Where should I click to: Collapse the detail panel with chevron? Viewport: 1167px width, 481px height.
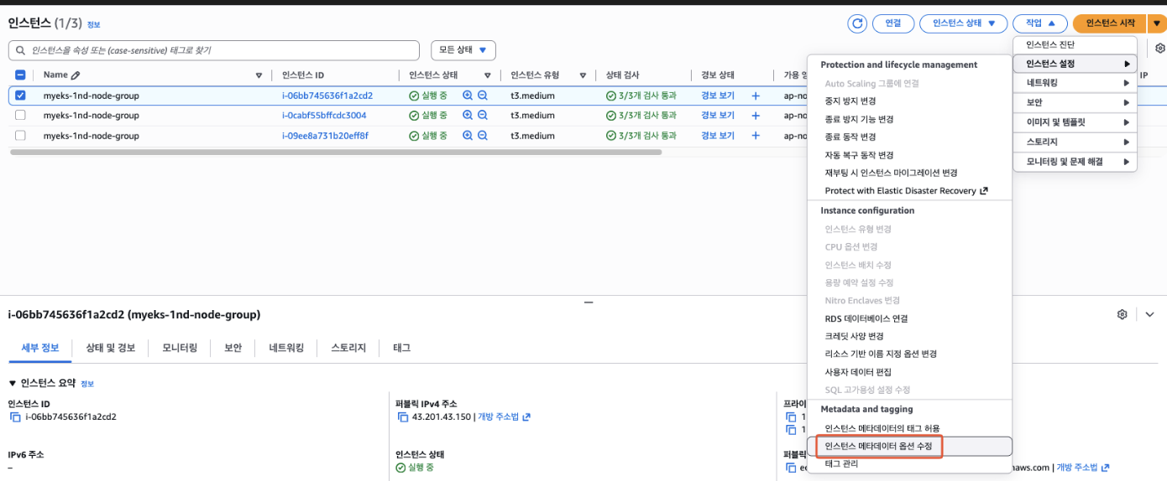(x=1149, y=314)
